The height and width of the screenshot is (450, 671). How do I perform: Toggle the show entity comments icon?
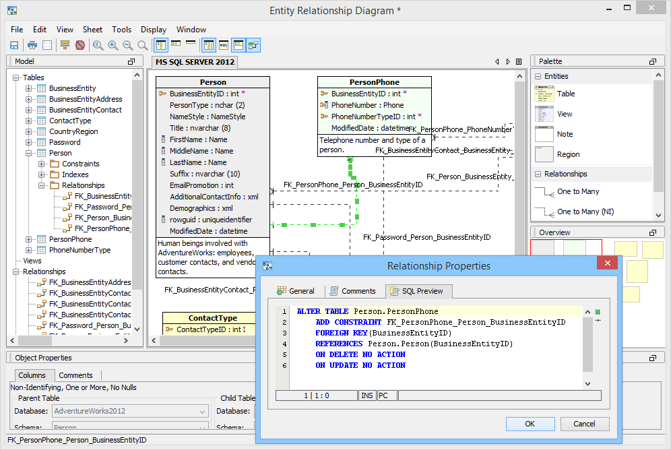point(238,45)
